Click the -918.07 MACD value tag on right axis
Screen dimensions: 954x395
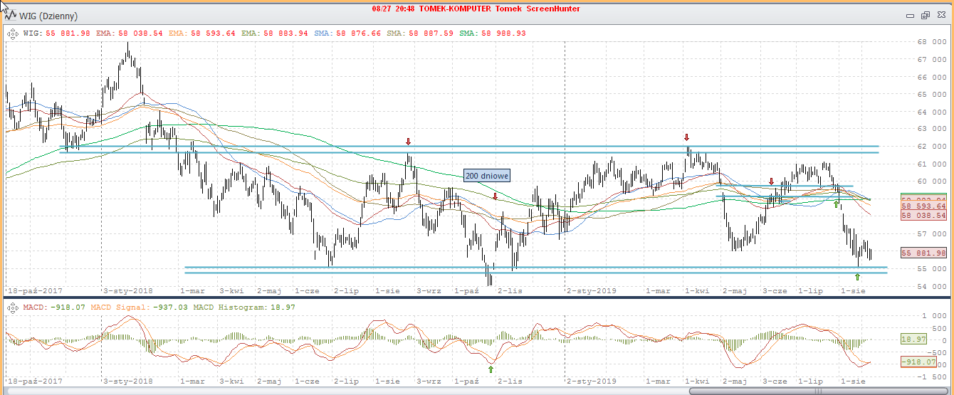[x=923, y=362]
